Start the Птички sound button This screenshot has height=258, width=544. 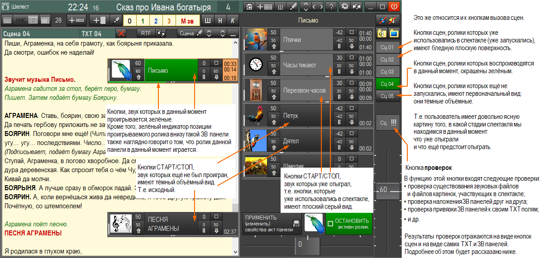[x=306, y=40]
